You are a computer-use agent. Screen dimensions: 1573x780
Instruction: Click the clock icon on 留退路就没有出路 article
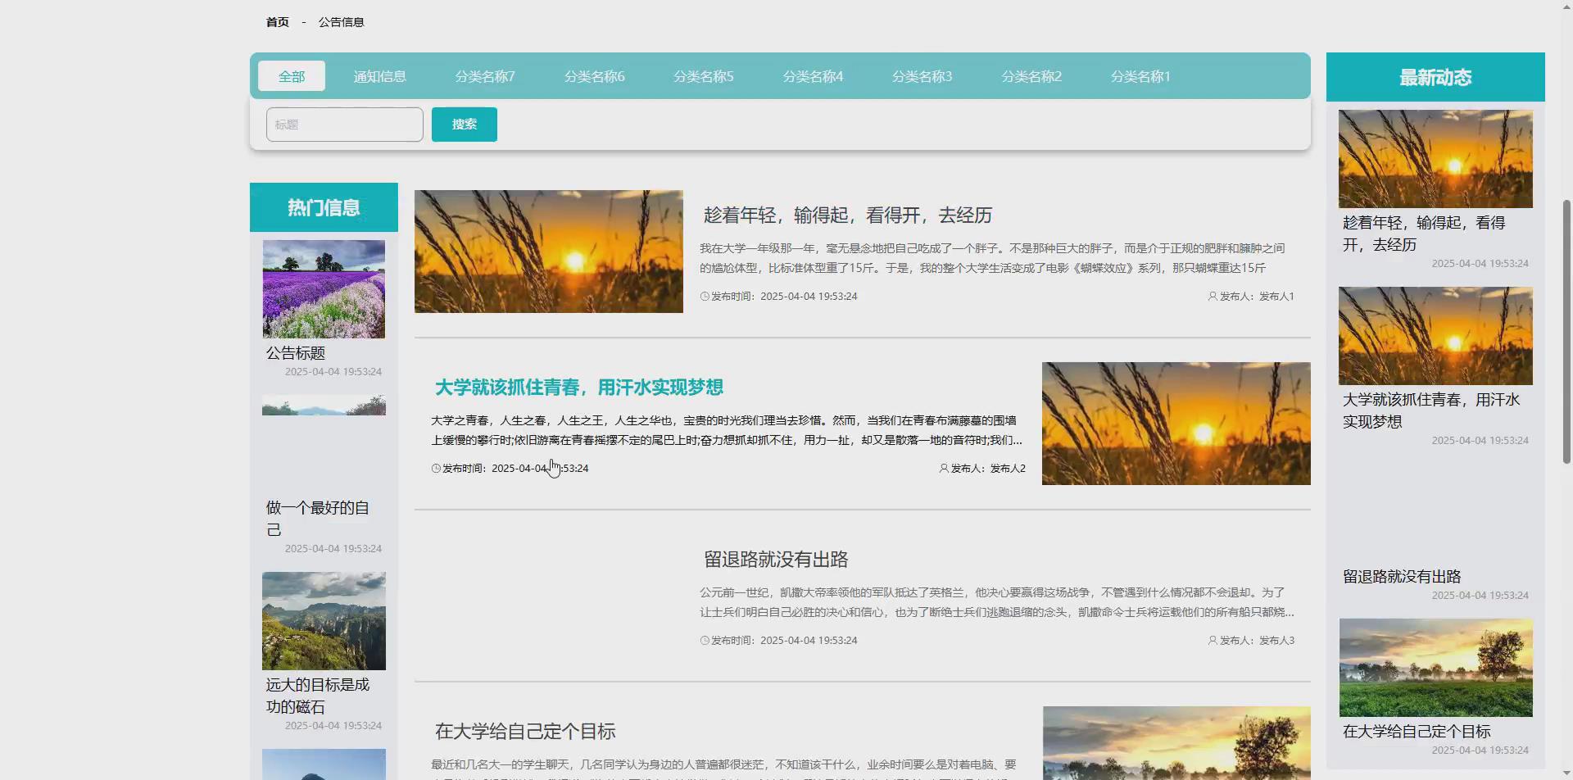tap(705, 640)
